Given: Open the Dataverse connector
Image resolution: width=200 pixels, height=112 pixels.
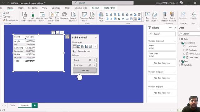Looking at the screenshot, I should coord(64,16).
